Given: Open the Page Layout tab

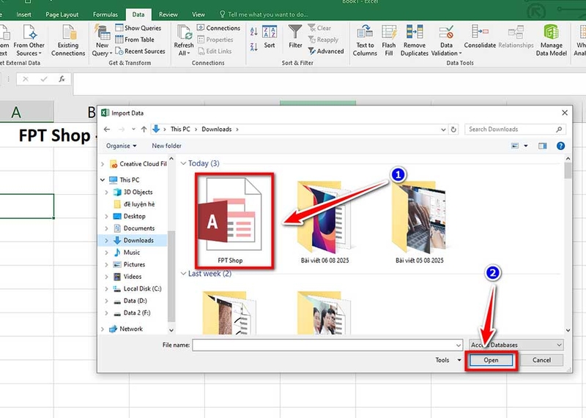Looking at the screenshot, I should pyautogui.click(x=62, y=15).
